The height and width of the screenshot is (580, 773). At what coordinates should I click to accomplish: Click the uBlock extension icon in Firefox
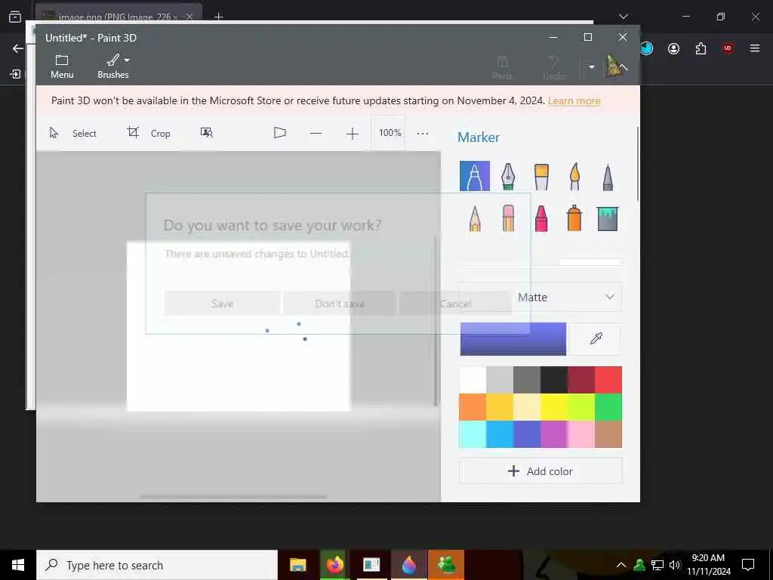tap(728, 48)
